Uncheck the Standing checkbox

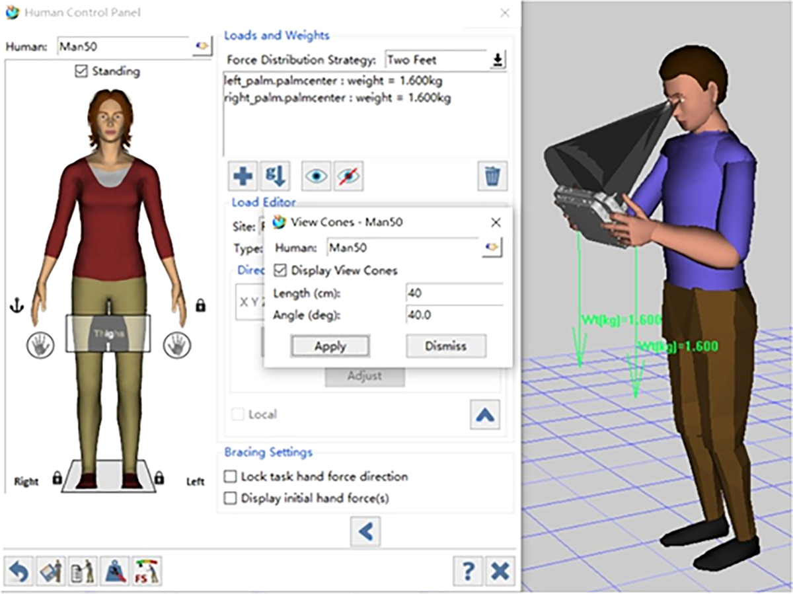[82, 71]
